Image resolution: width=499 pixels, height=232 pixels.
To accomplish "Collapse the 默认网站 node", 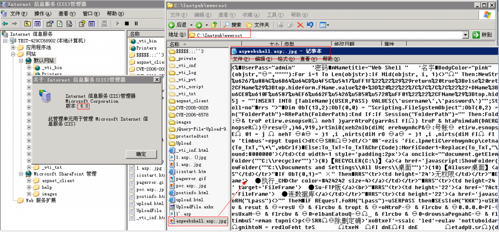I will point(20,61).
